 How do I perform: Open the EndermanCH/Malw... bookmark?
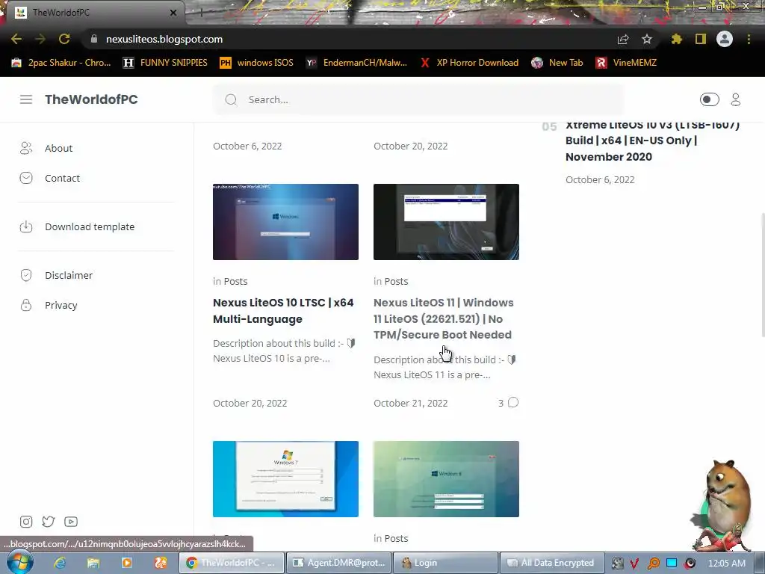356,63
